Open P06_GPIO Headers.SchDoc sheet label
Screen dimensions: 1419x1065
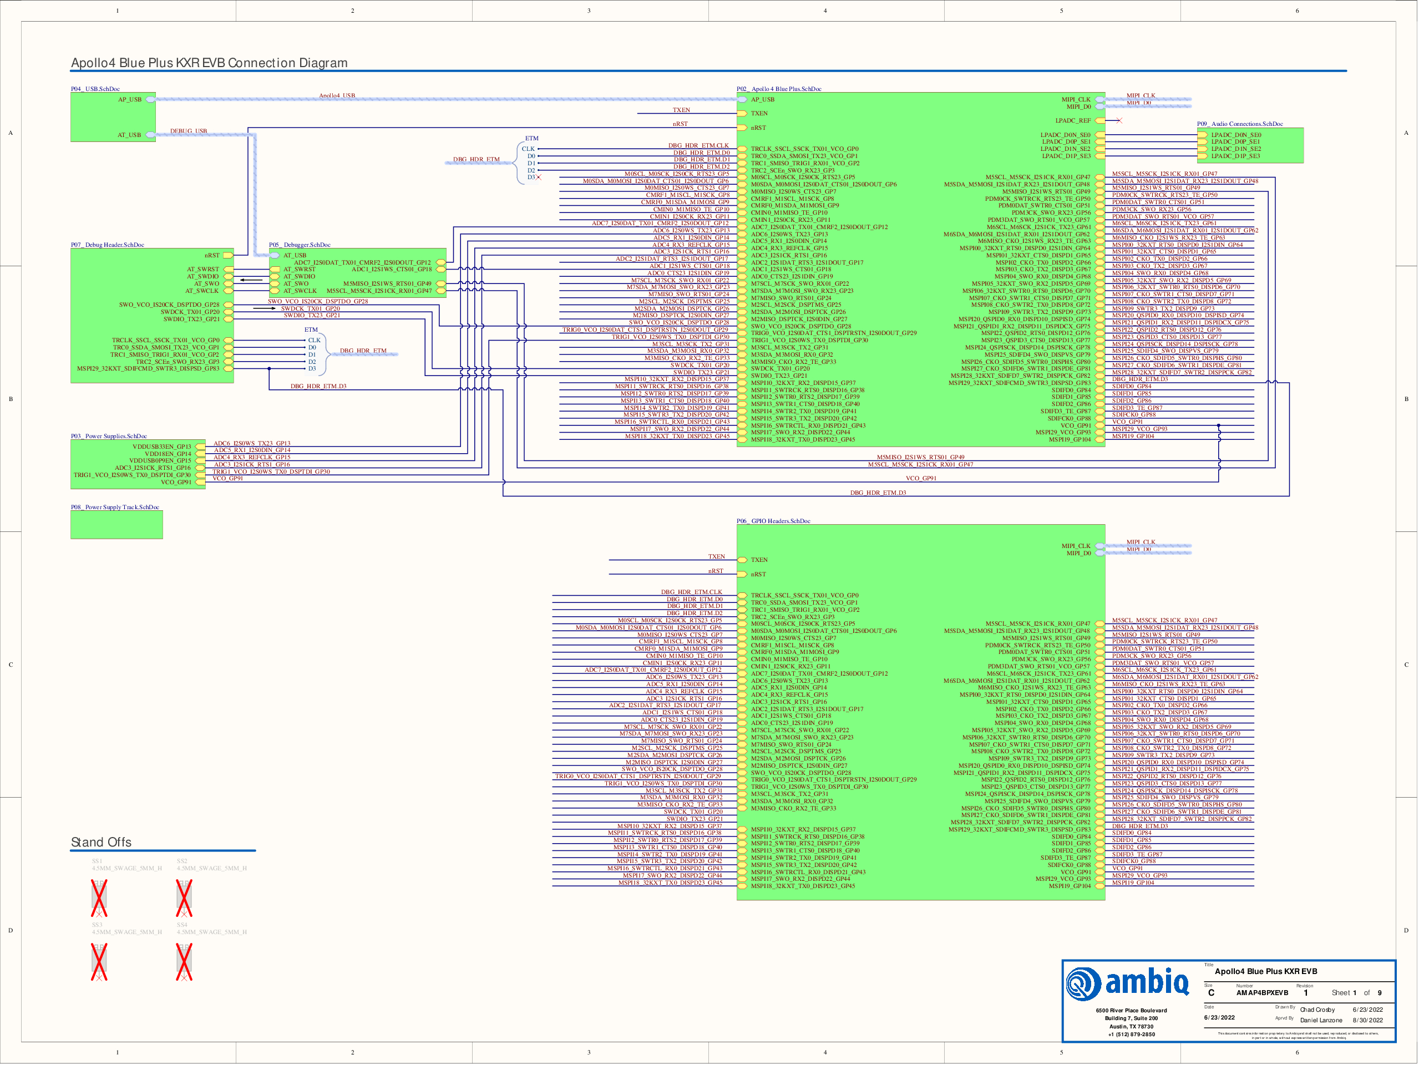point(773,521)
